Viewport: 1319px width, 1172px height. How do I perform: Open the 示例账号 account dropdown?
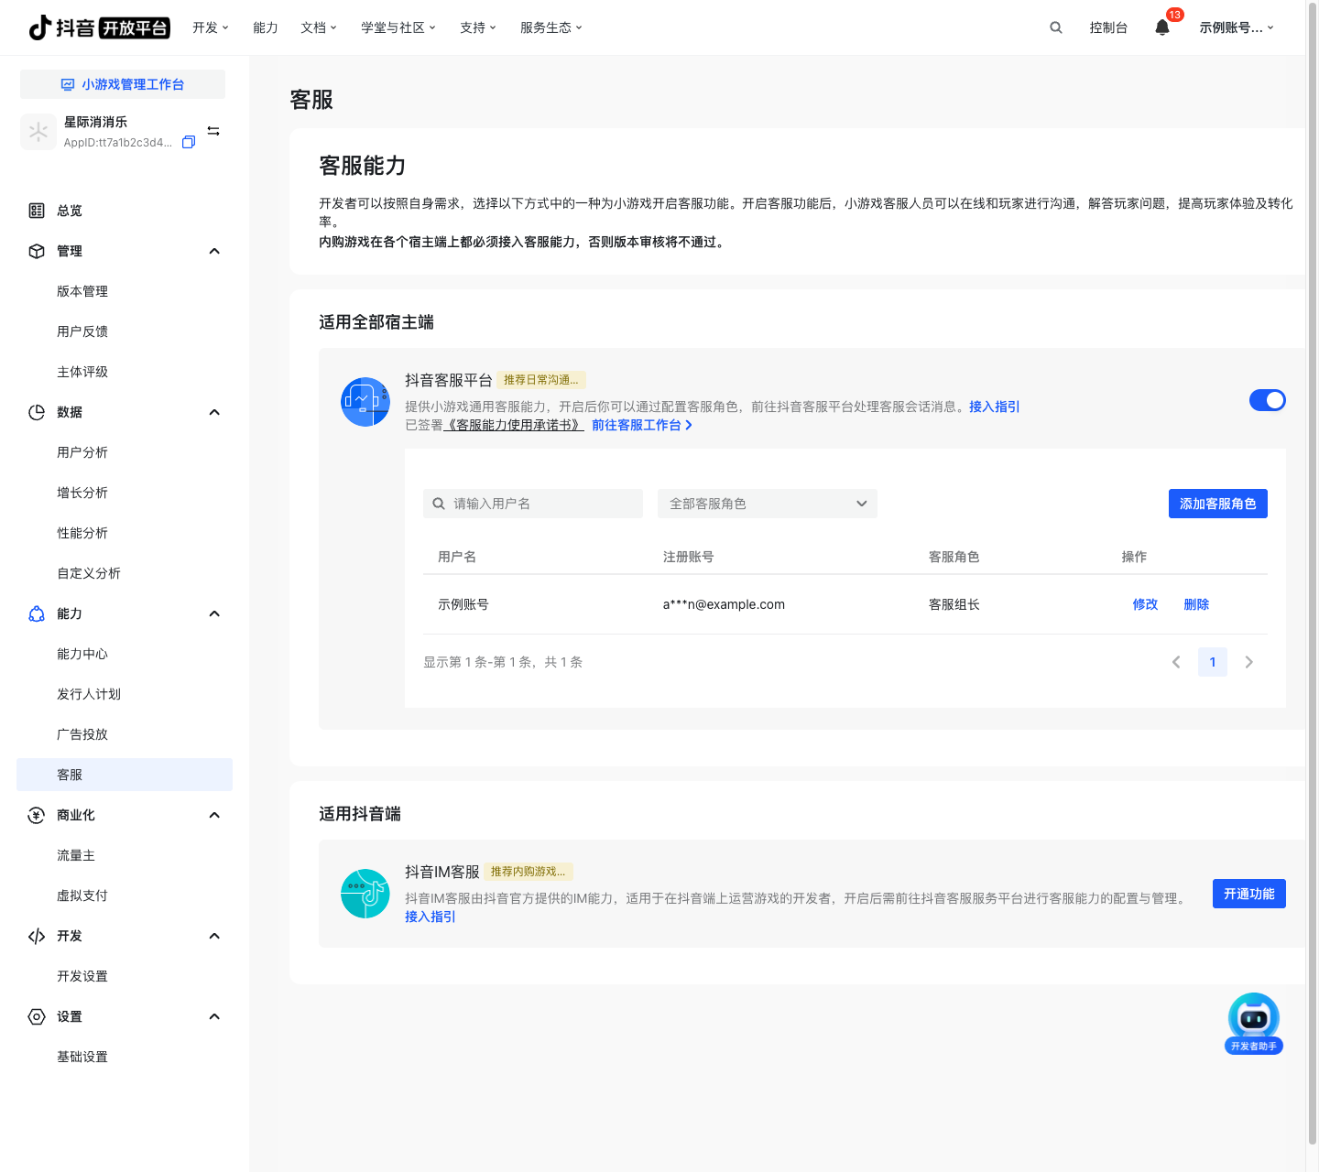pyautogui.click(x=1237, y=27)
